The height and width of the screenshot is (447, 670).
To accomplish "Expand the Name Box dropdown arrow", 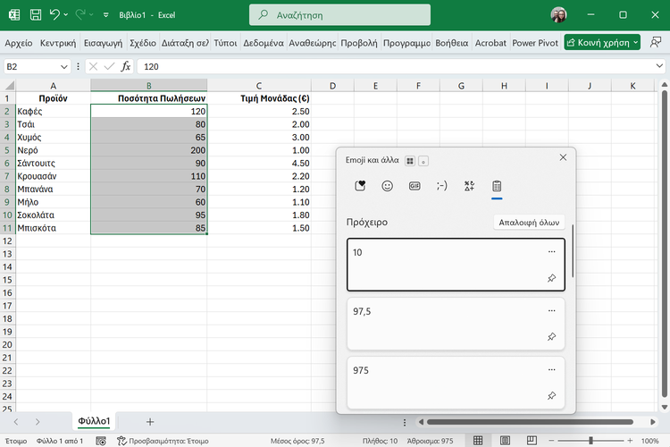I will tap(64, 67).
